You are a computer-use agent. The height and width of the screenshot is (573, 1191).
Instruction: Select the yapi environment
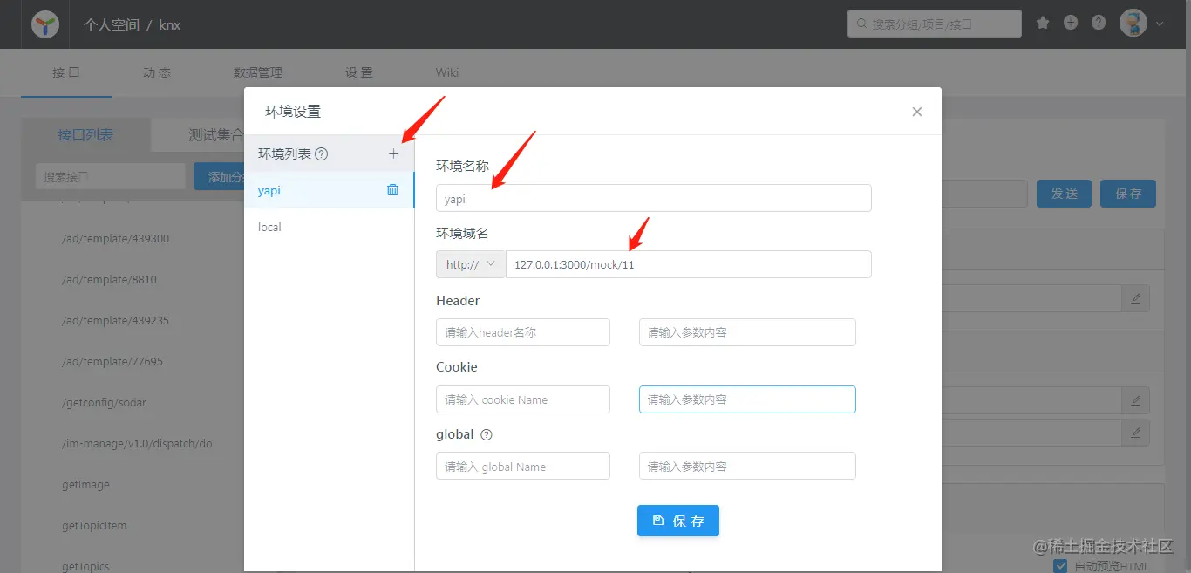click(x=329, y=190)
